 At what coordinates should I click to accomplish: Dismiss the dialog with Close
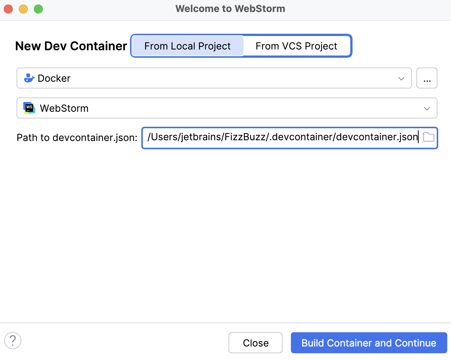pyautogui.click(x=256, y=342)
